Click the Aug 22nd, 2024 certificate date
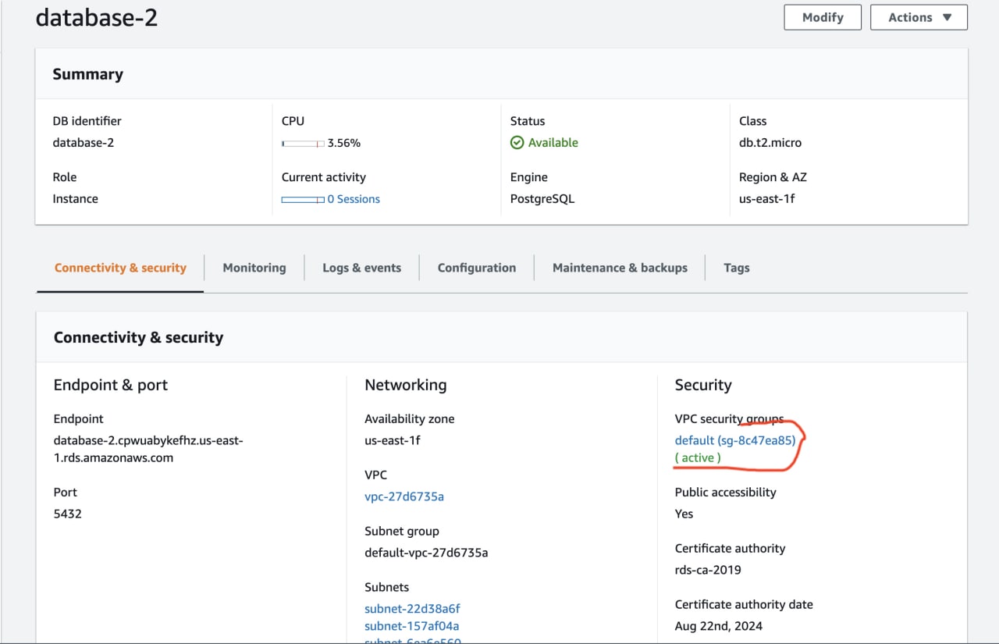 719,626
